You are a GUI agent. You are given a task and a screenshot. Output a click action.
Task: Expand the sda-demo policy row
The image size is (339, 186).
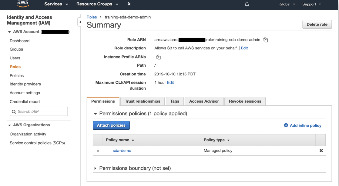pos(98,151)
